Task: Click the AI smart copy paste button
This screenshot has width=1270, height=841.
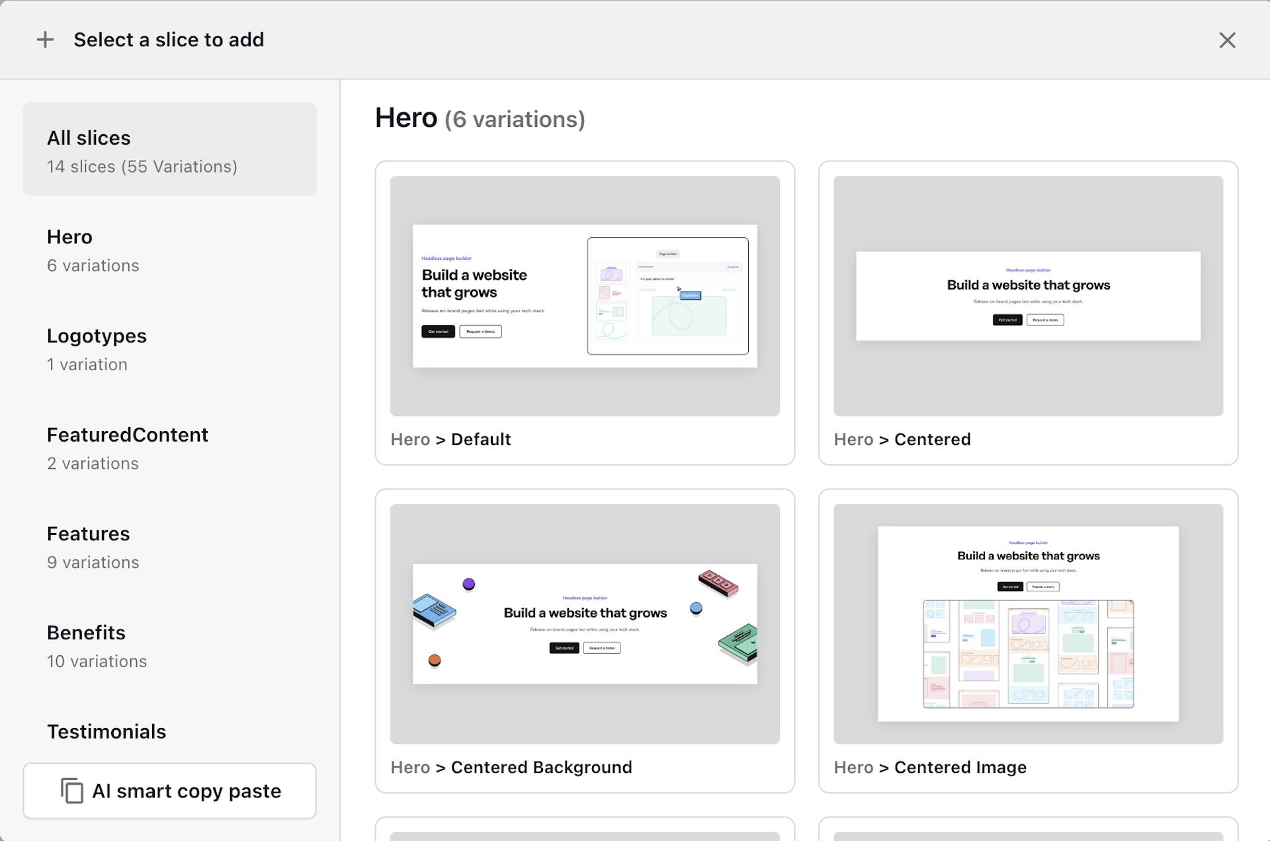Action: [169, 791]
